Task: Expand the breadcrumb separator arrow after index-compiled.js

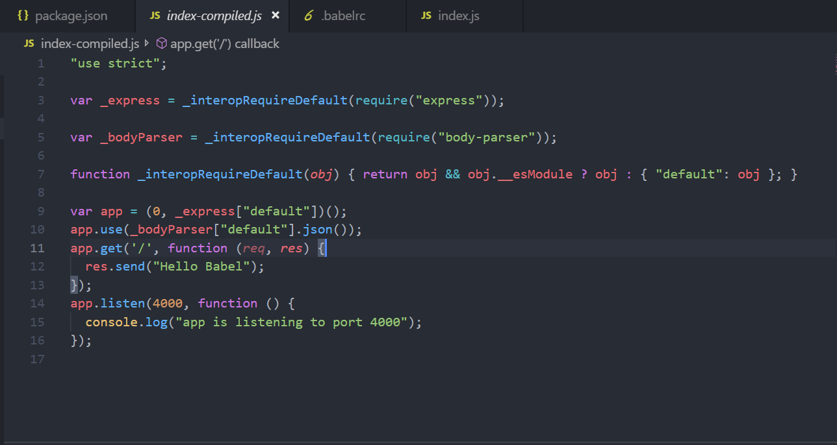Action: coord(147,43)
